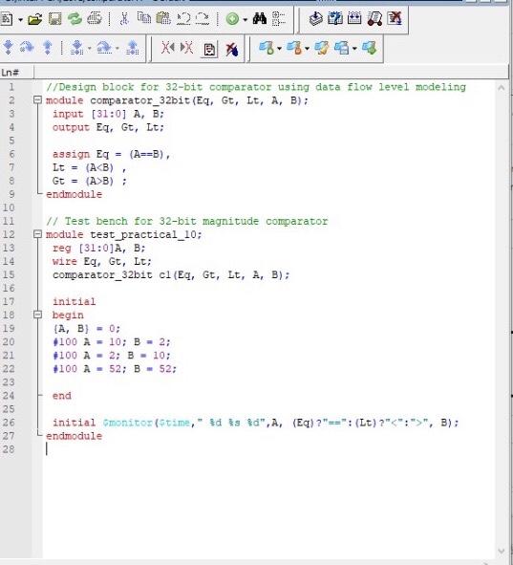This screenshot has width=513, height=565.
Task: Click the Copy icon in toolbar
Action: pyautogui.click(x=144, y=18)
